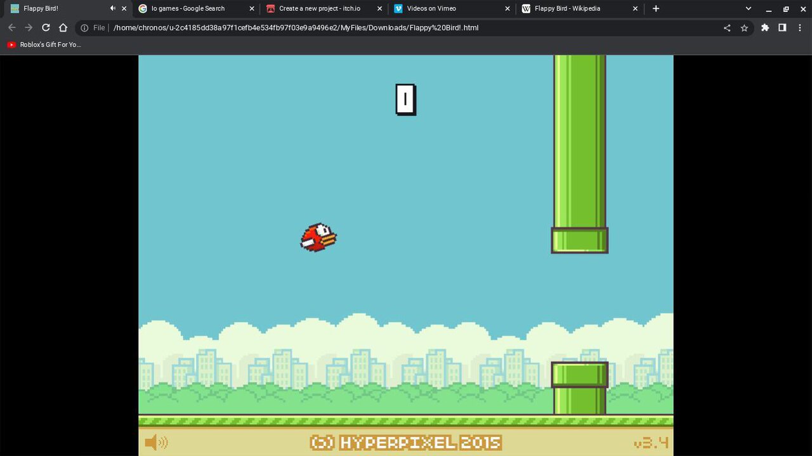Share this page

(727, 28)
